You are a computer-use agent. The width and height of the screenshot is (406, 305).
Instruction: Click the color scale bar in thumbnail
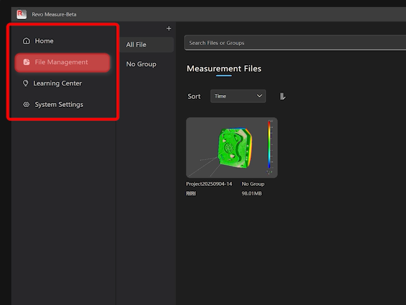[269, 145]
